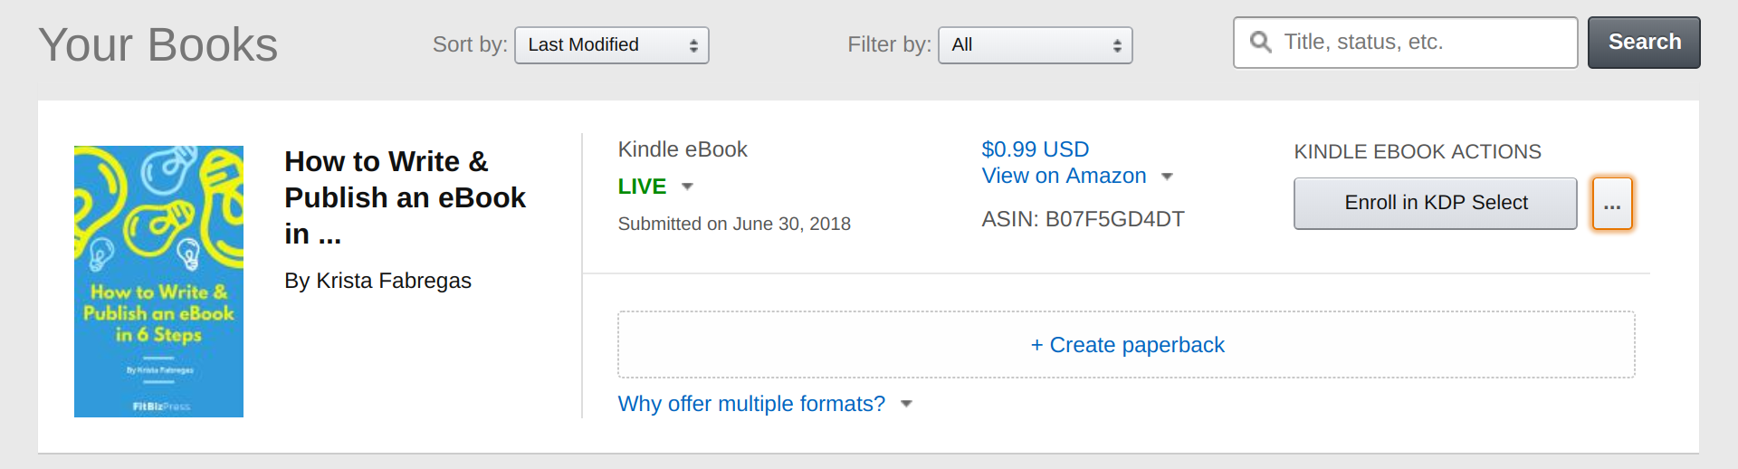Click the arrow next to LIVE status
This screenshot has height=469, width=1738.
[x=687, y=187]
